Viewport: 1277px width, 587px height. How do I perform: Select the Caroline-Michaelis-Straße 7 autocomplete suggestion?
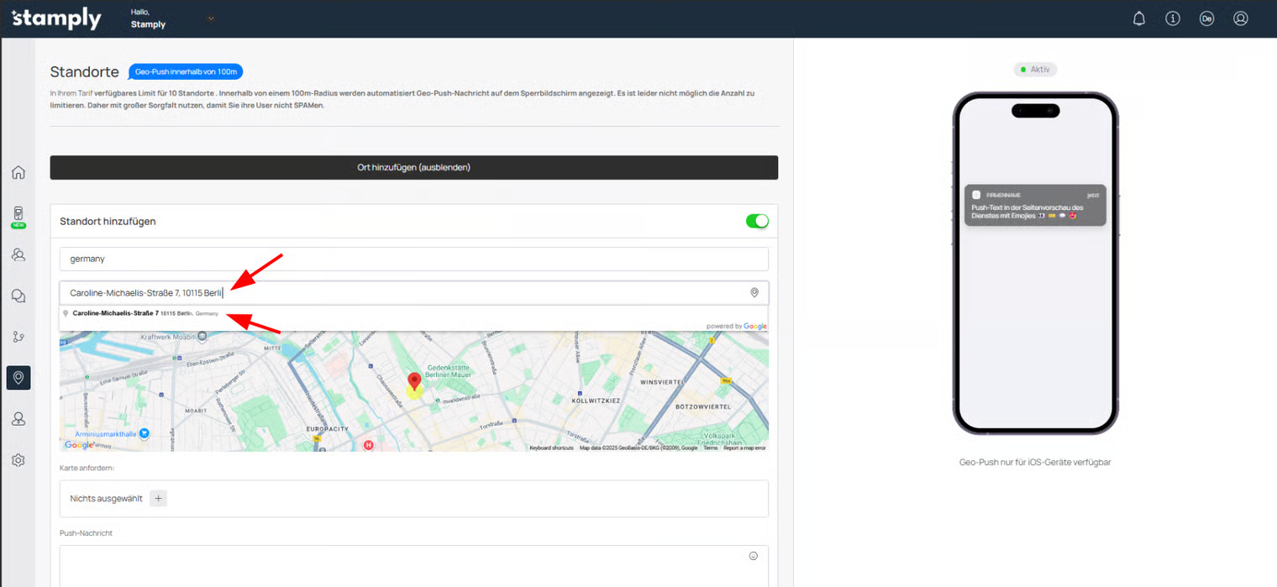[x=145, y=313]
